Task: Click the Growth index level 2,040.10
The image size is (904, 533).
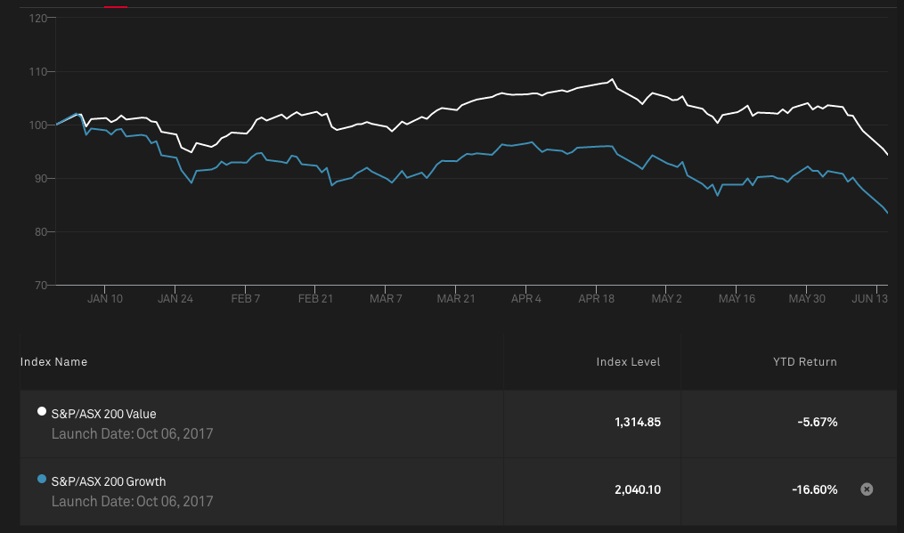Action: (637, 489)
